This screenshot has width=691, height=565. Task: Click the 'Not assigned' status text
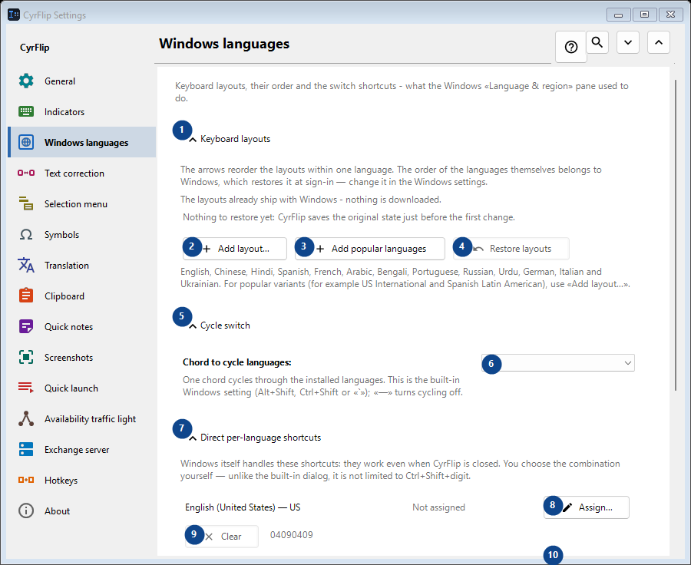point(438,507)
